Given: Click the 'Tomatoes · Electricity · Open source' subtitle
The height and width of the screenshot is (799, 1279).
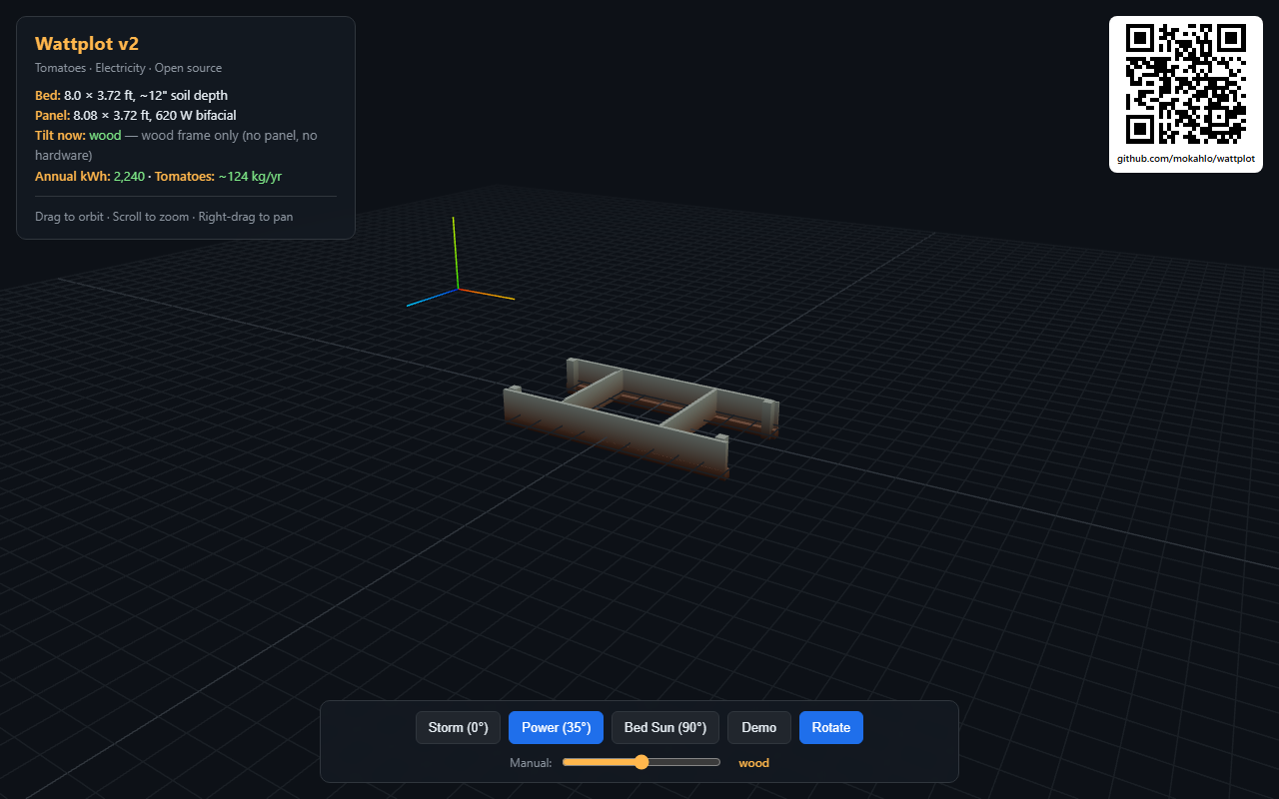Looking at the screenshot, I should [x=128, y=68].
